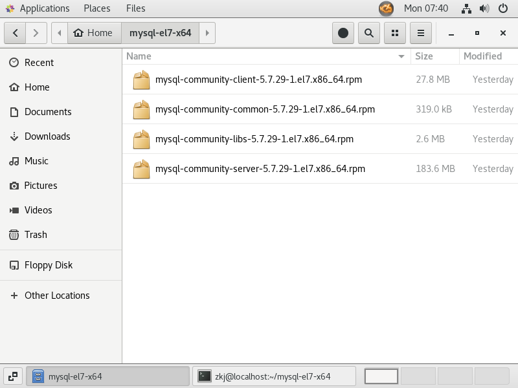Image resolution: width=518 pixels, height=388 pixels.
Task: Click the Videos icon in the sidebar
Action: [14, 210]
